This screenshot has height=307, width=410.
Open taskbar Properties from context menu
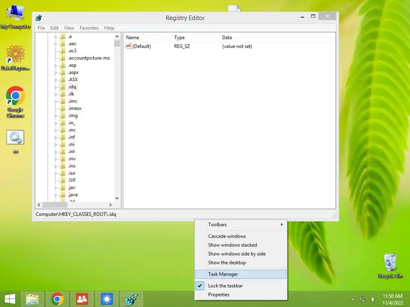[x=241, y=295]
